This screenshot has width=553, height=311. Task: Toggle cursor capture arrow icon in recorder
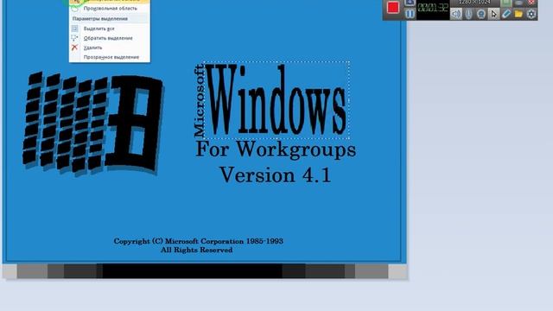click(x=493, y=14)
